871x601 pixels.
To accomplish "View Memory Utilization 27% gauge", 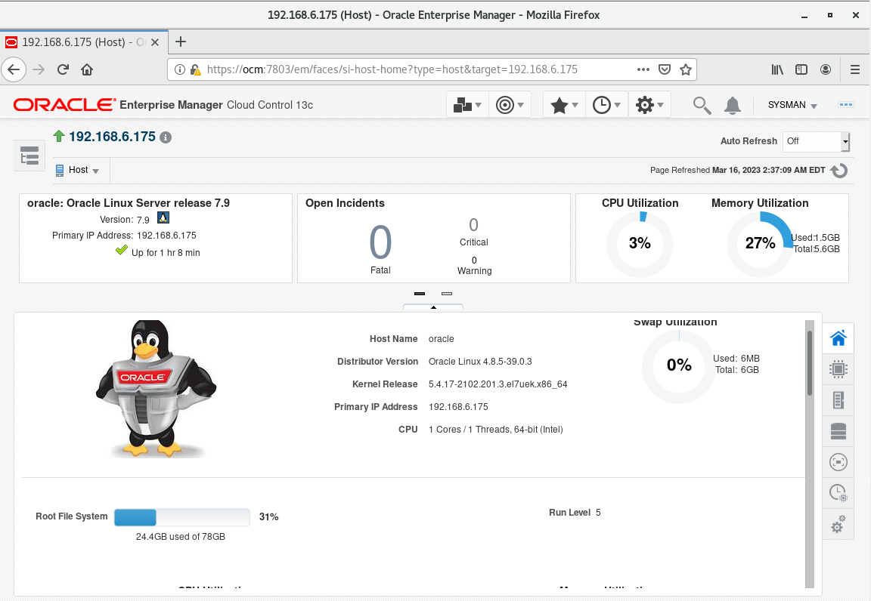I will point(761,244).
